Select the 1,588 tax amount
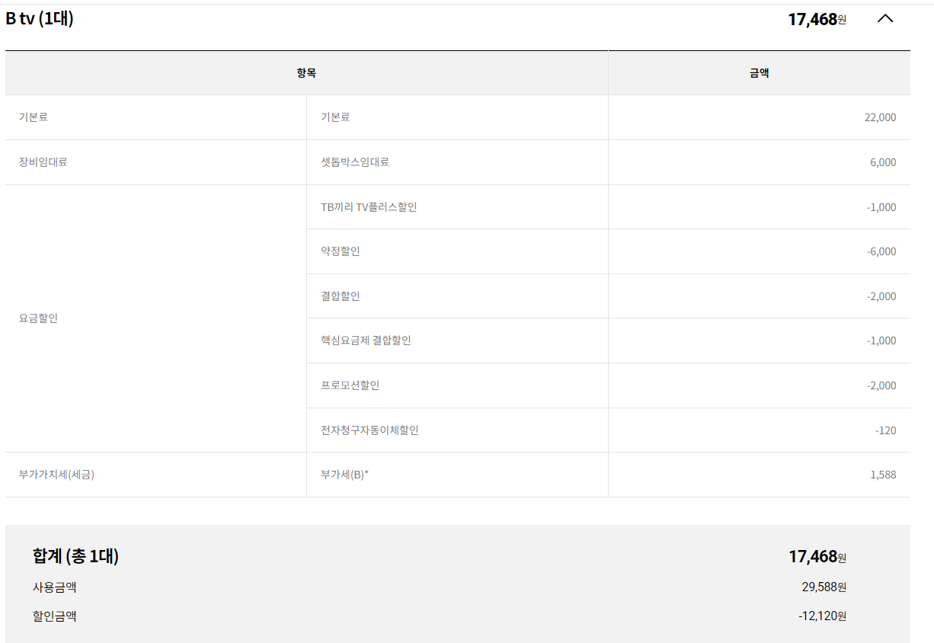Image resolution: width=934 pixels, height=643 pixels. 883,475
